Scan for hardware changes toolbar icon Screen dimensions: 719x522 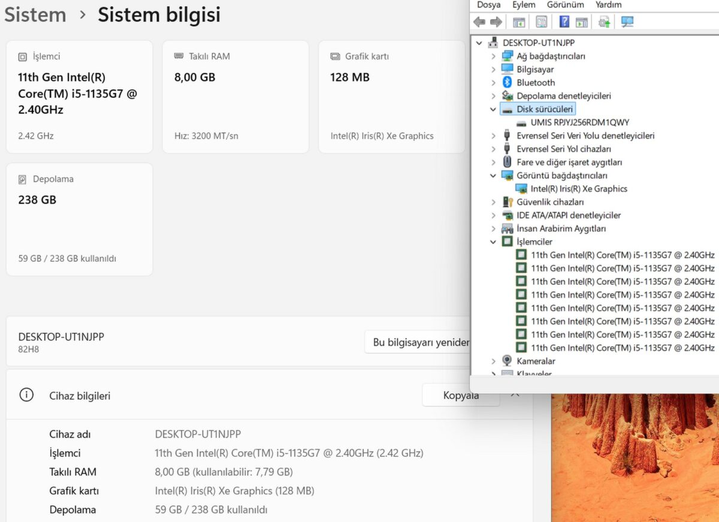tap(627, 22)
